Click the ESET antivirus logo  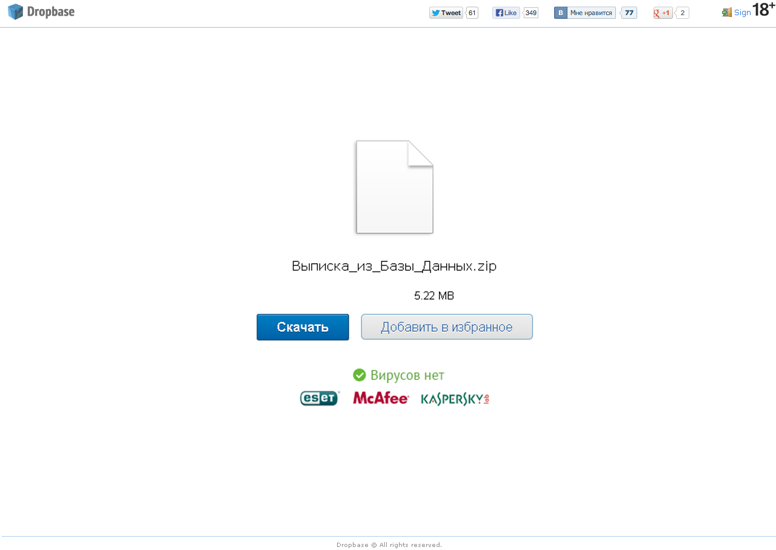pos(319,398)
